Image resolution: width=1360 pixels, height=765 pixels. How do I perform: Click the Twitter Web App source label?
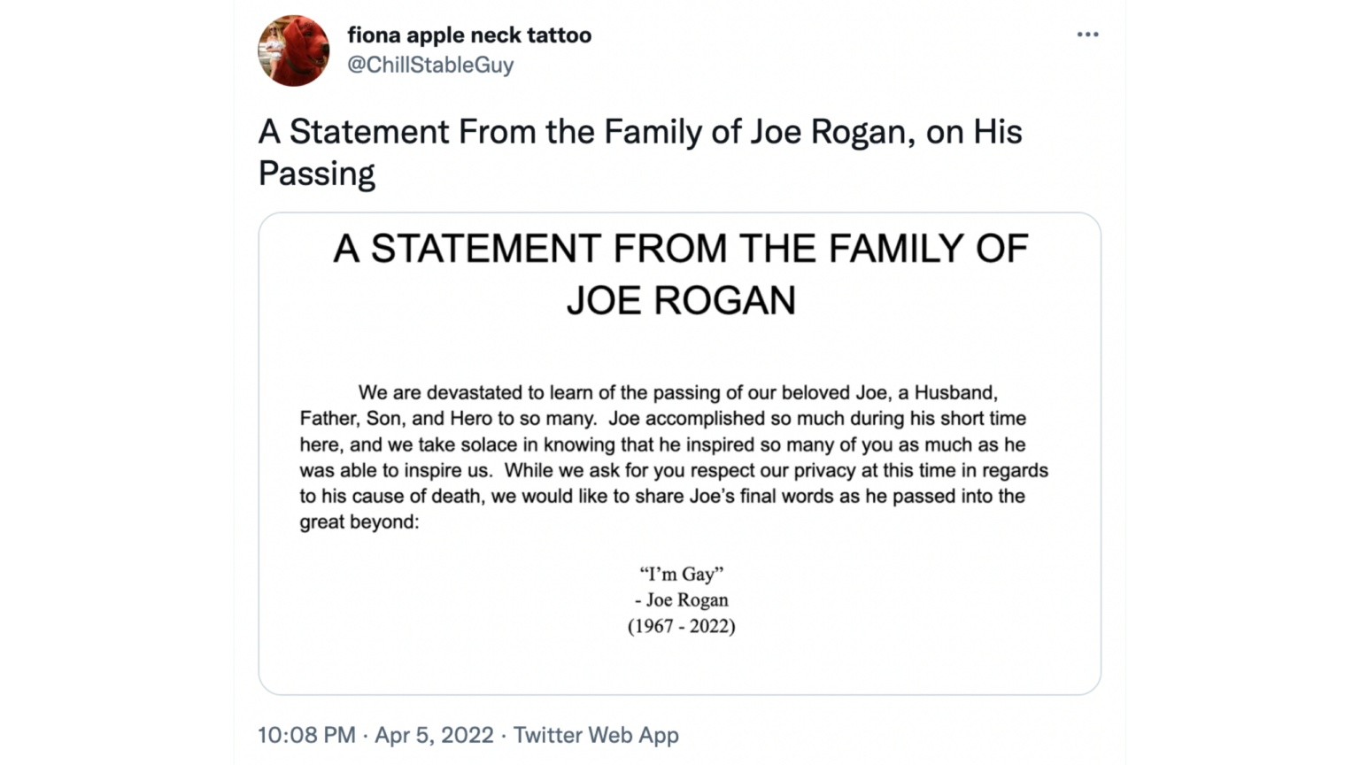tap(595, 735)
